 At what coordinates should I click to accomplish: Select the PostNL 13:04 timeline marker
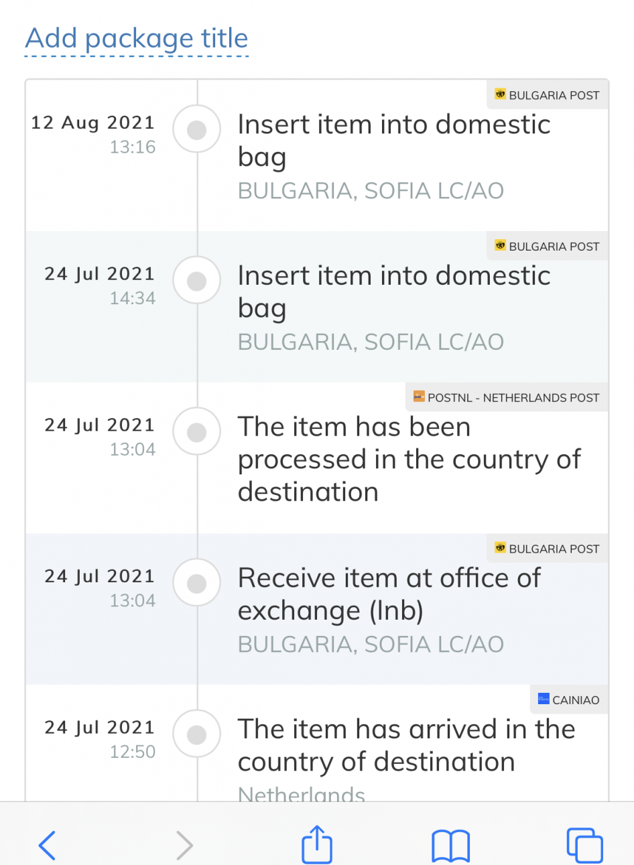(x=196, y=432)
